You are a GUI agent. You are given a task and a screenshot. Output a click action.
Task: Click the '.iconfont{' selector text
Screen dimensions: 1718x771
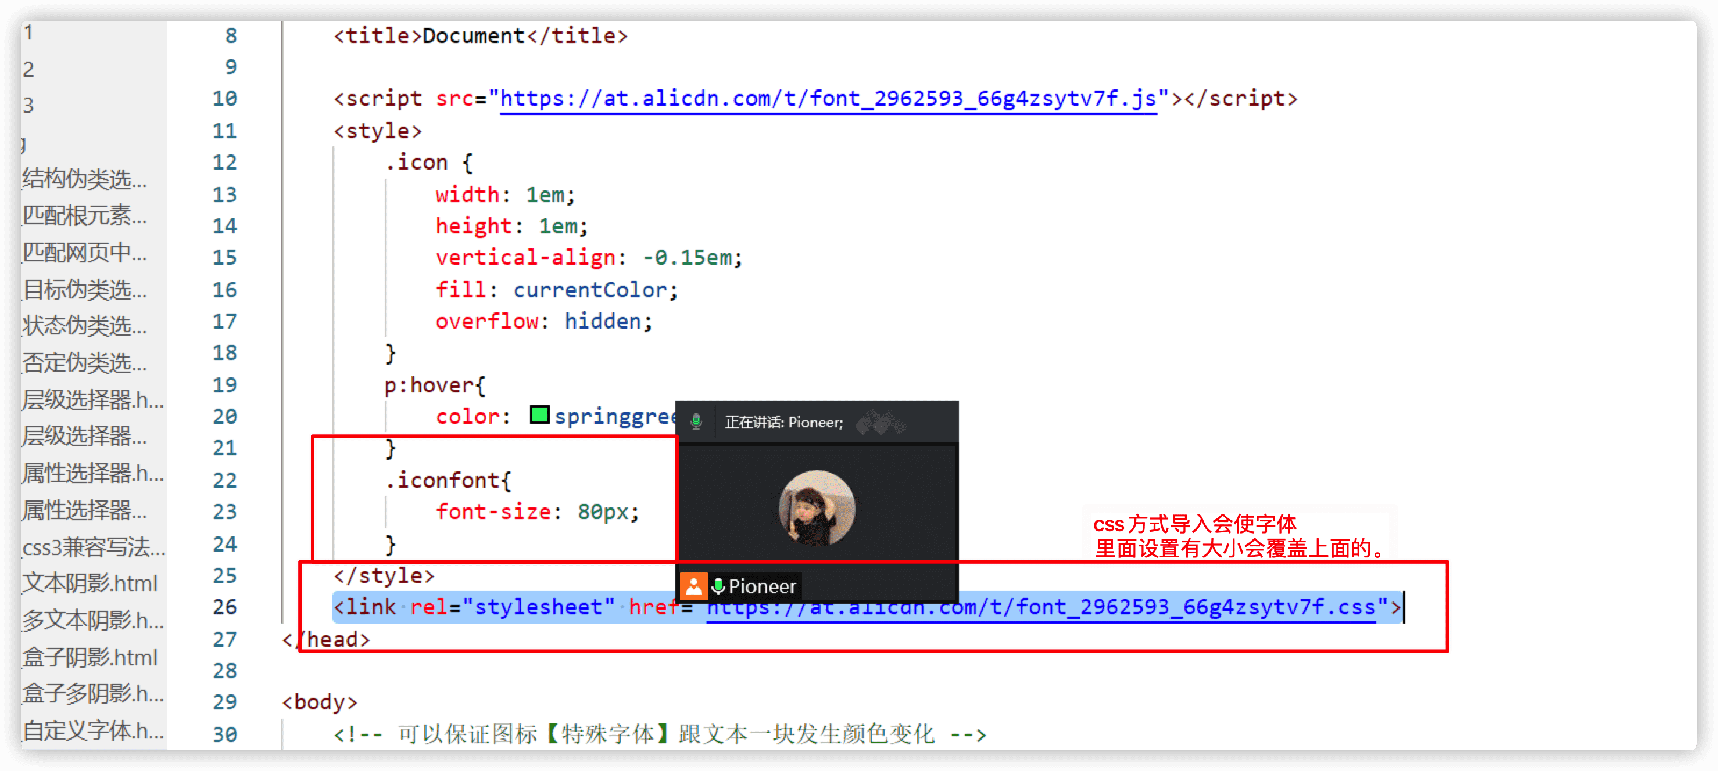448,480
